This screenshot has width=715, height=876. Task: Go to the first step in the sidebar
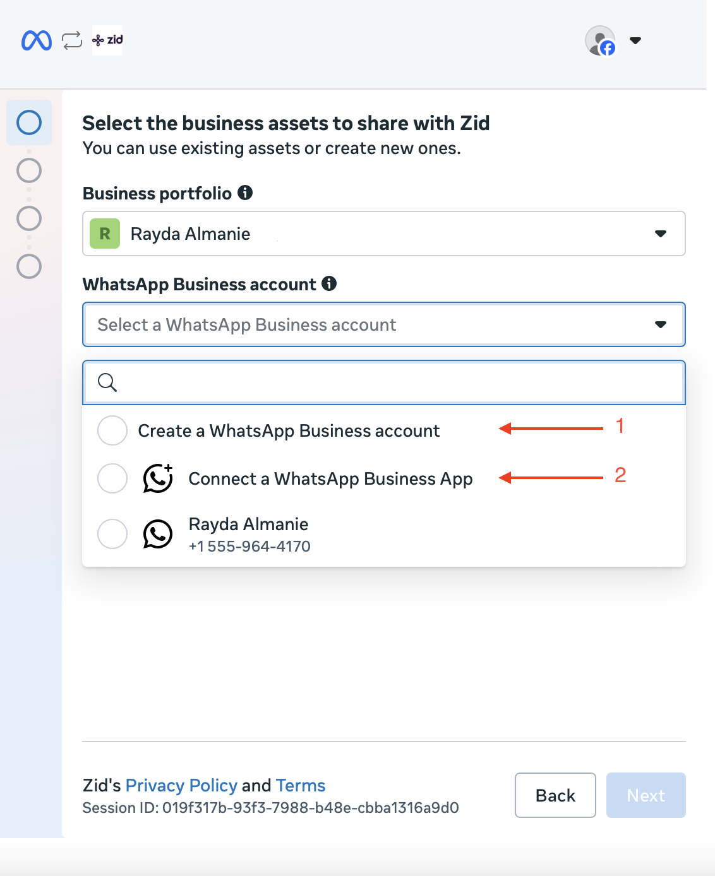pos(29,122)
